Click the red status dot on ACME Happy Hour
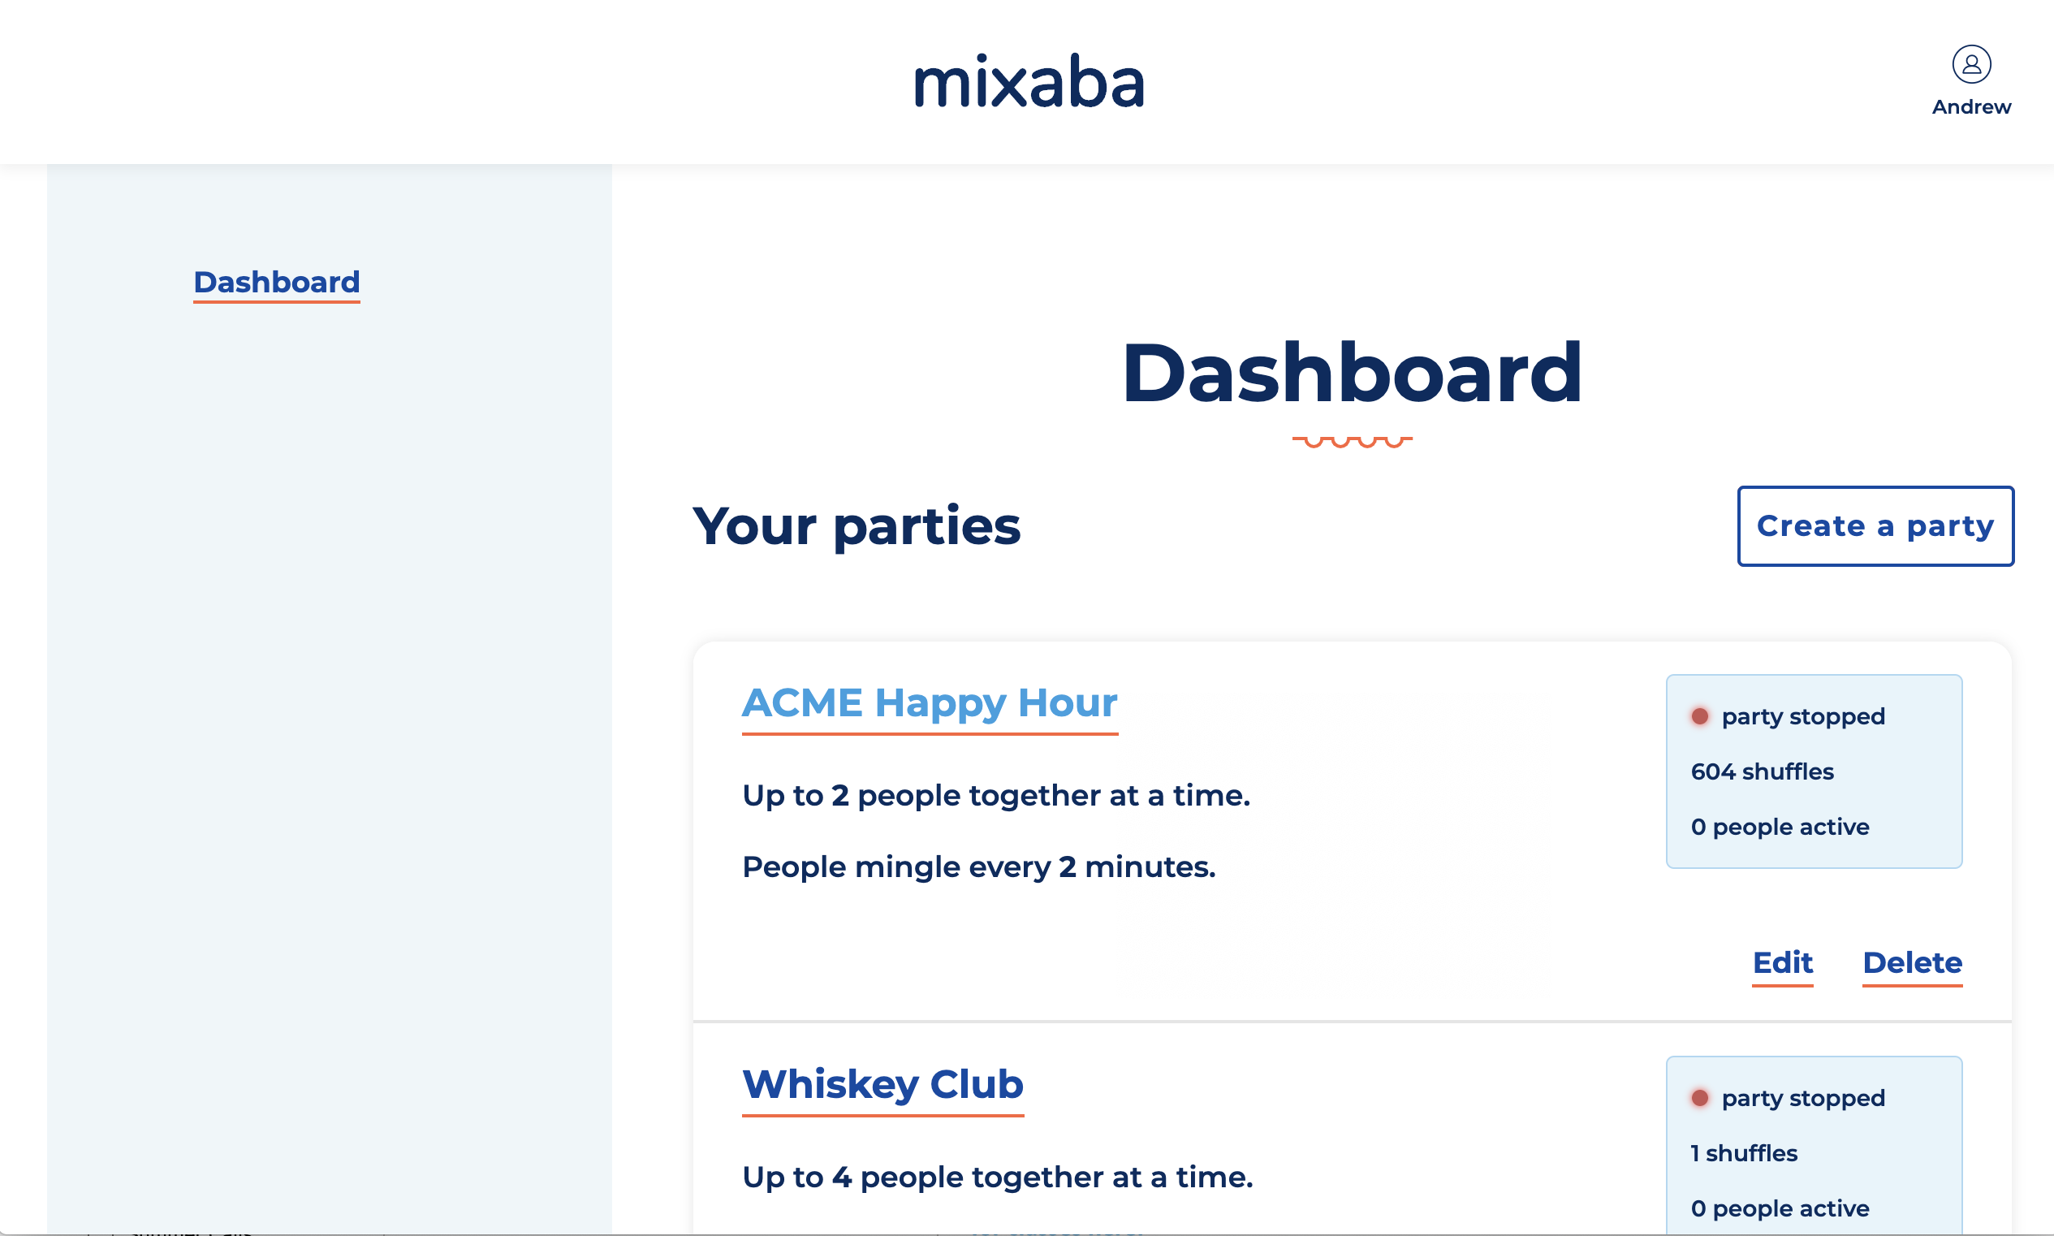Viewport: 2054px width, 1236px height. pos(1699,715)
